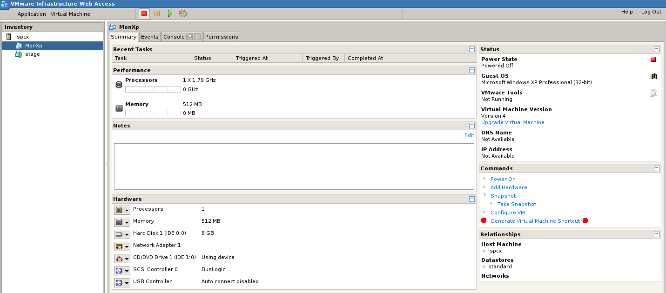Viewport: 666px width, 293px height.
Task: Click Take Snapshot link
Action: [x=517, y=204]
